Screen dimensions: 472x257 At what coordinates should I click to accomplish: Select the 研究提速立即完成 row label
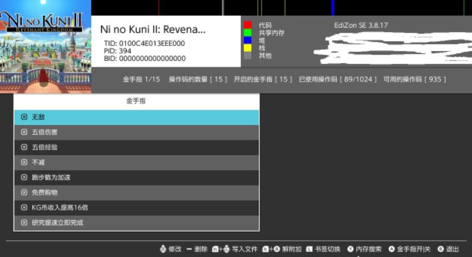(57, 223)
